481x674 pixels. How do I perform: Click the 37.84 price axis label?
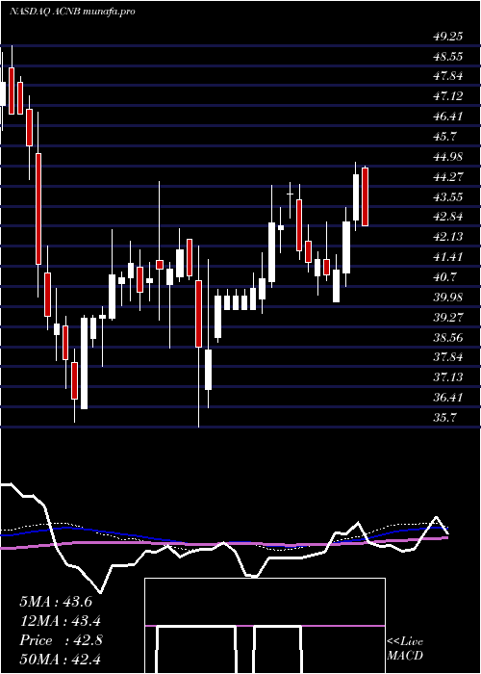(448, 357)
